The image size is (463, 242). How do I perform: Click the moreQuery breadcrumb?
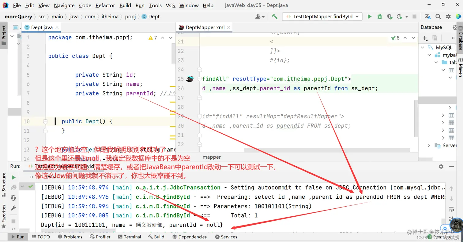(x=18, y=16)
